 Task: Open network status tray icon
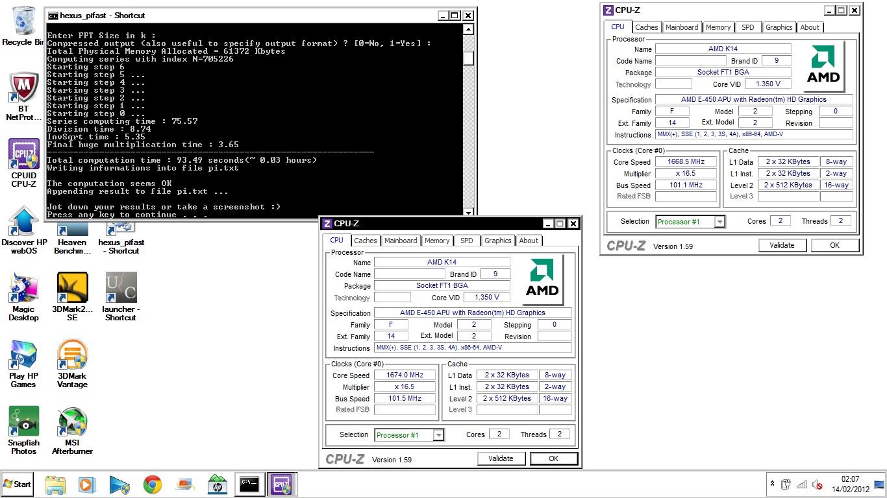[x=802, y=484]
